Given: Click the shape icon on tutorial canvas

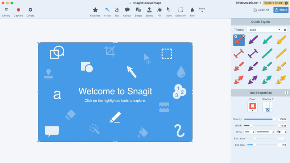Looking at the screenshot, I should point(87,67).
